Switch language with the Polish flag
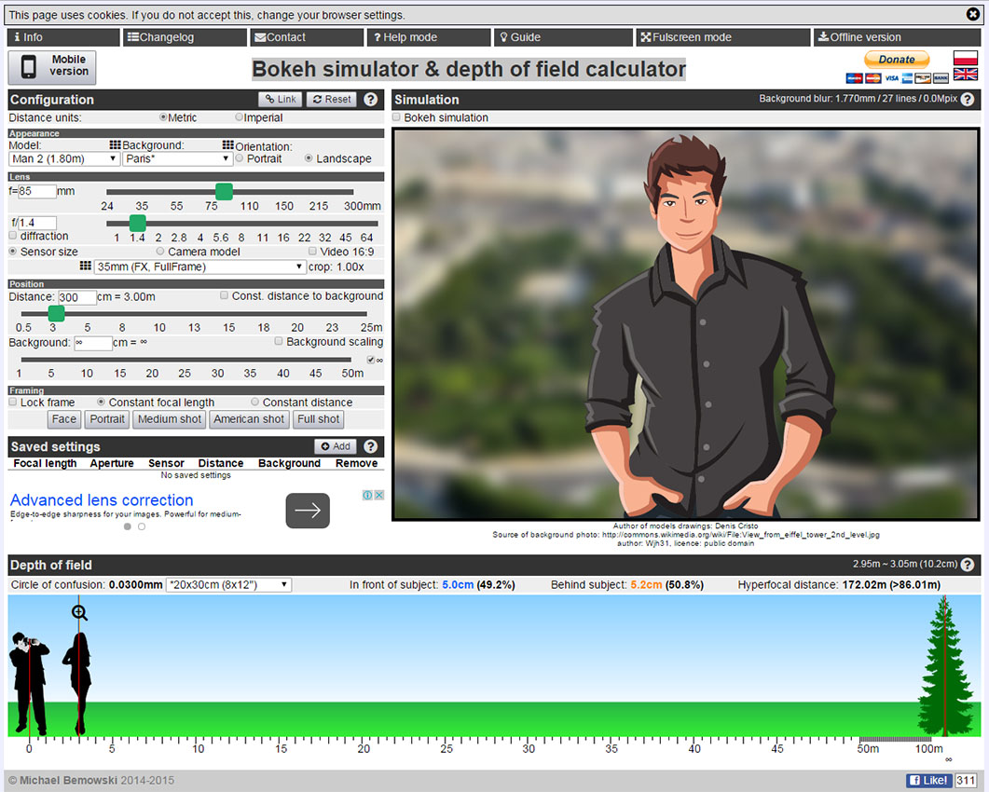Viewport: 989px width, 792px height. tap(965, 58)
